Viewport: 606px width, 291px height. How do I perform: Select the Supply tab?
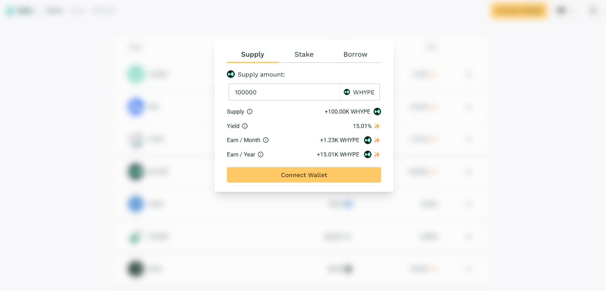coord(253,55)
